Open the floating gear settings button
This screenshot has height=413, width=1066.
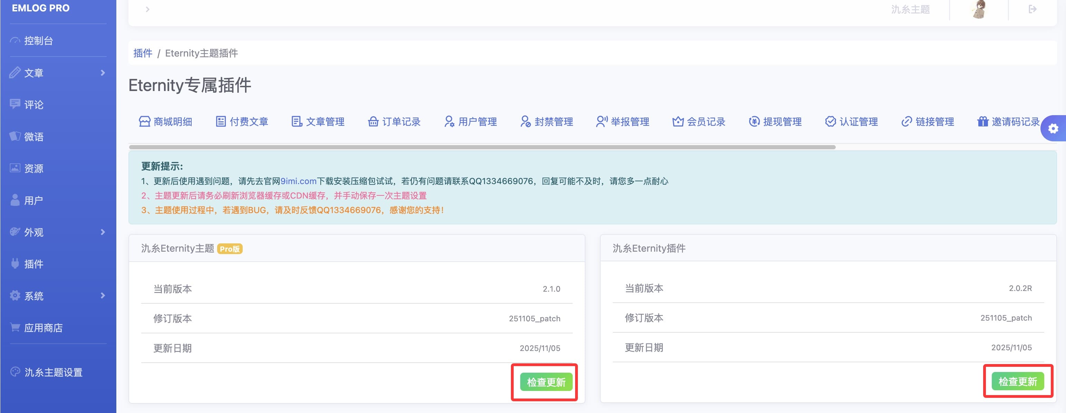pyautogui.click(x=1053, y=129)
